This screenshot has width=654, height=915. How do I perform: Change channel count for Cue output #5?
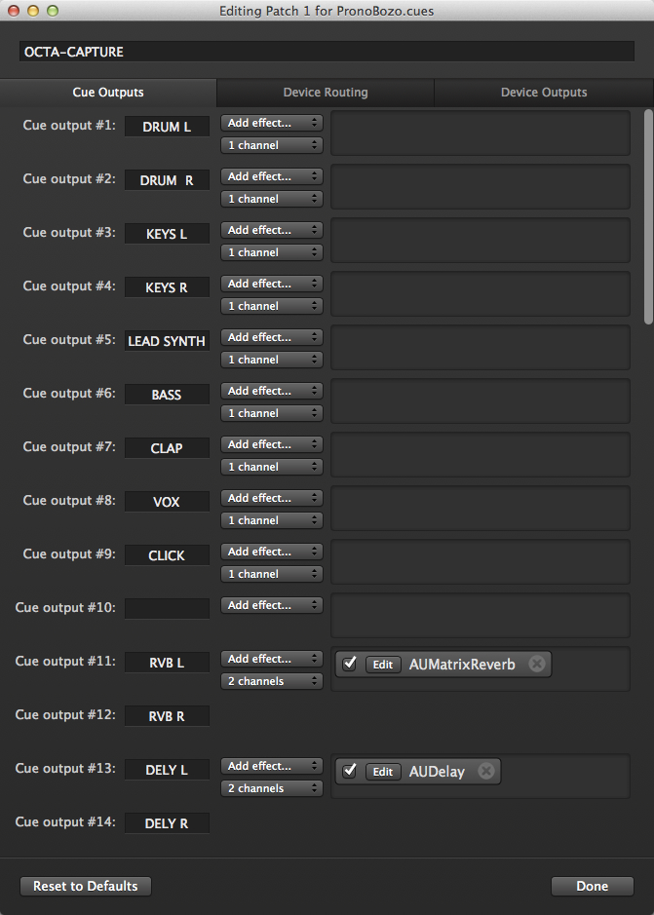click(x=272, y=360)
